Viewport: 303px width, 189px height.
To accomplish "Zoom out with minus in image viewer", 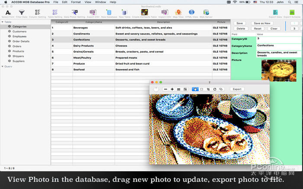I will coord(165,89).
